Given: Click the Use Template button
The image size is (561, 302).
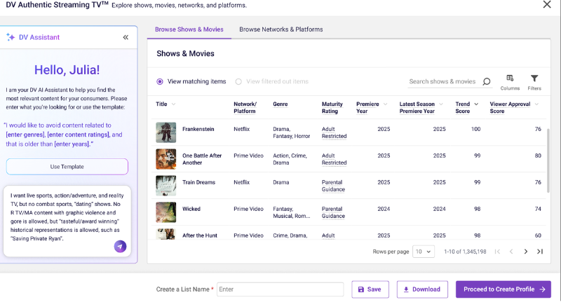Looking at the screenshot, I should tap(67, 167).
